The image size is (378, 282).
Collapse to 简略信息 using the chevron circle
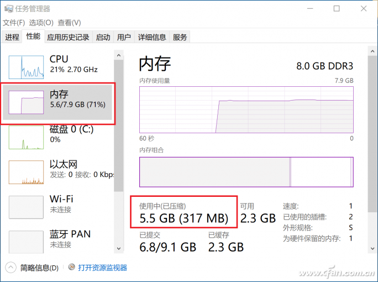[11, 268]
